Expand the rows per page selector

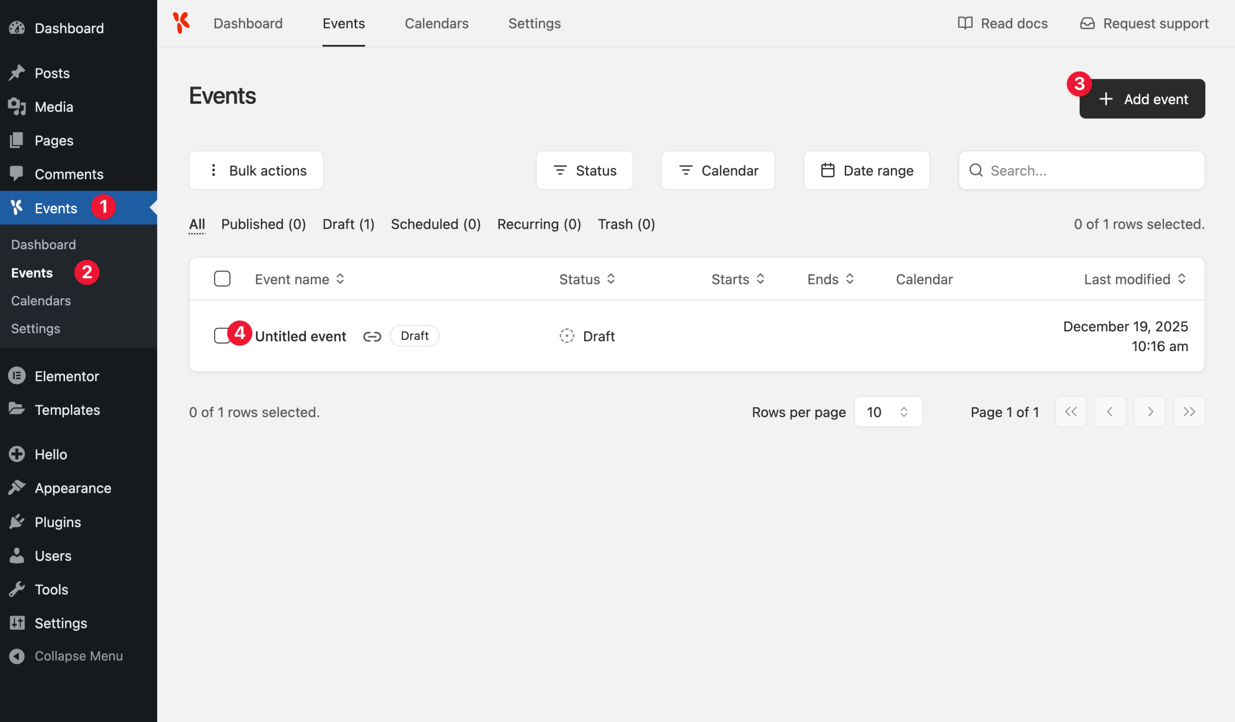888,412
